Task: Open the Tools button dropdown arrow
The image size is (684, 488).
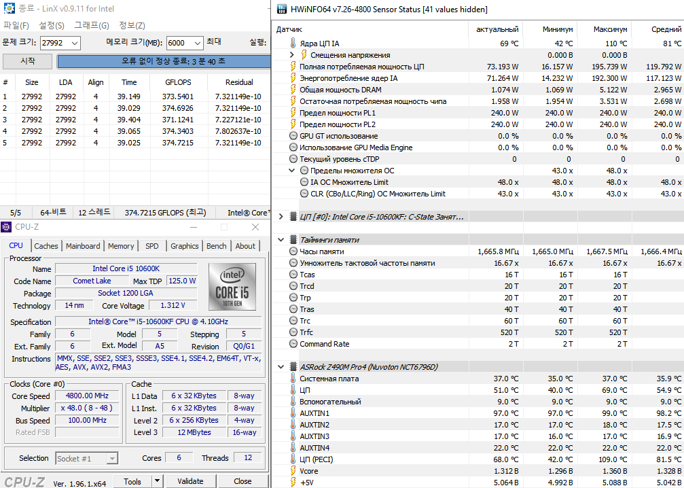Action: [157, 481]
